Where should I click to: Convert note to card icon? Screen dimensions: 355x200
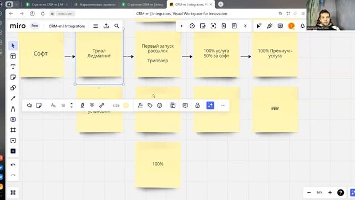coord(173,105)
